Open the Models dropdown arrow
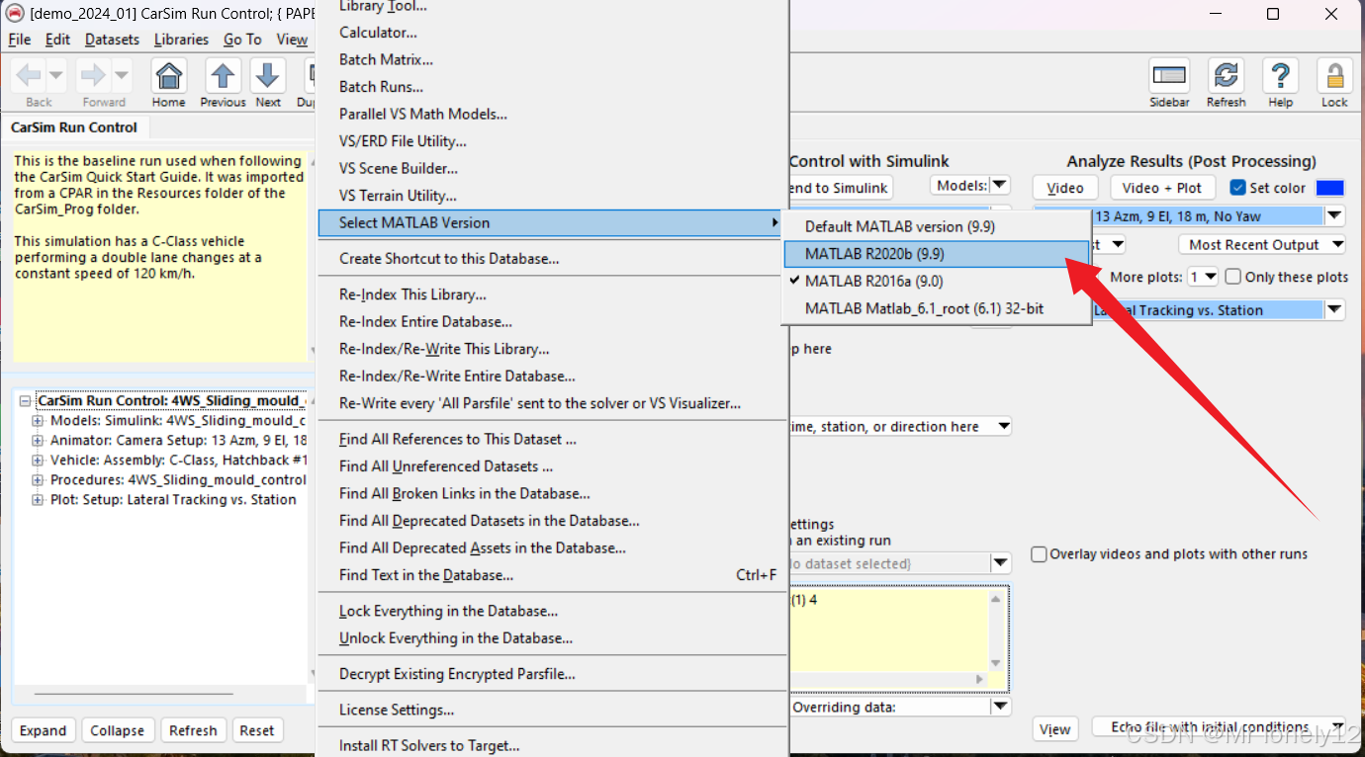 [1000, 186]
